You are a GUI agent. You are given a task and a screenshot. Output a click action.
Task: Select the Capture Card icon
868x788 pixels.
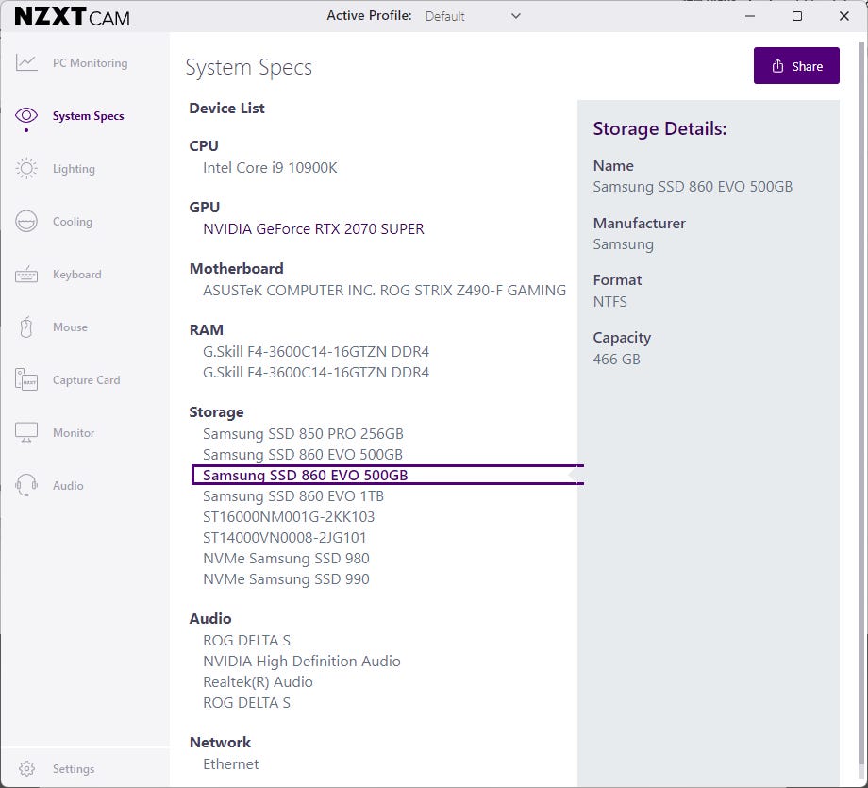coord(26,380)
